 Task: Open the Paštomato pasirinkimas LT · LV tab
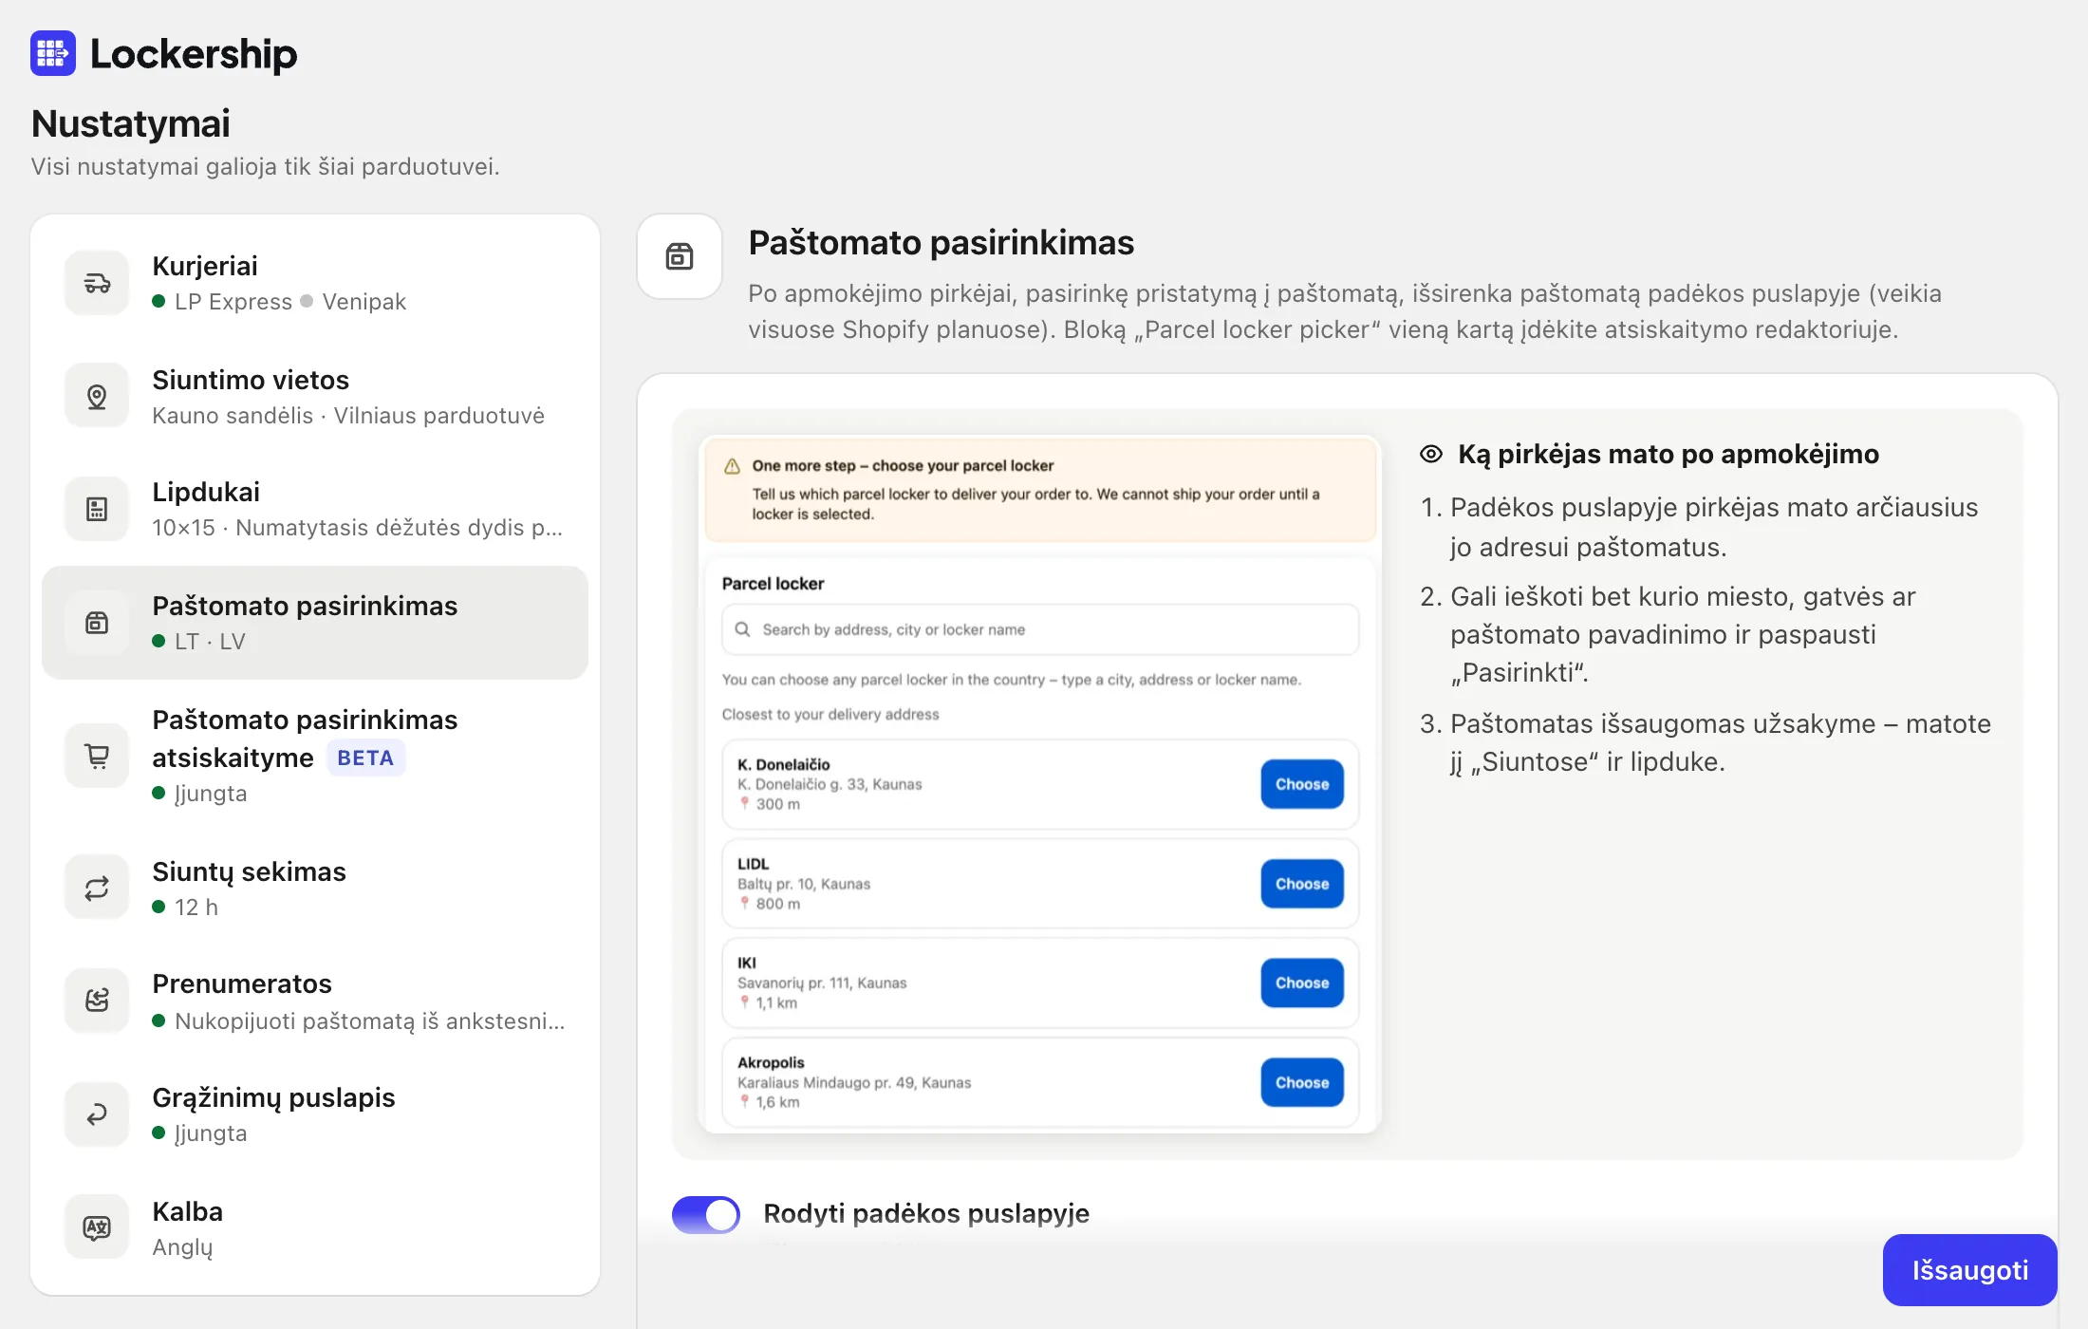click(x=315, y=623)
